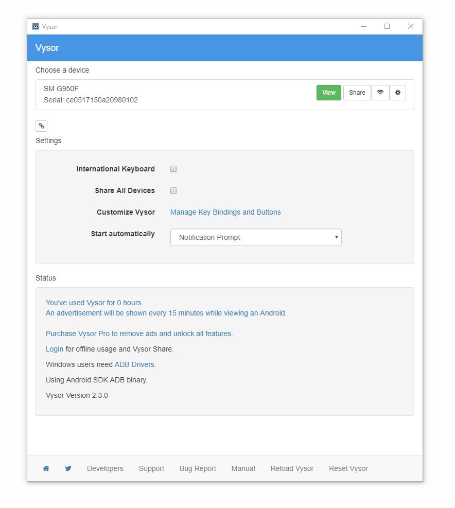
Task: Open the Twitter bird icon
Action: point(68,468)
